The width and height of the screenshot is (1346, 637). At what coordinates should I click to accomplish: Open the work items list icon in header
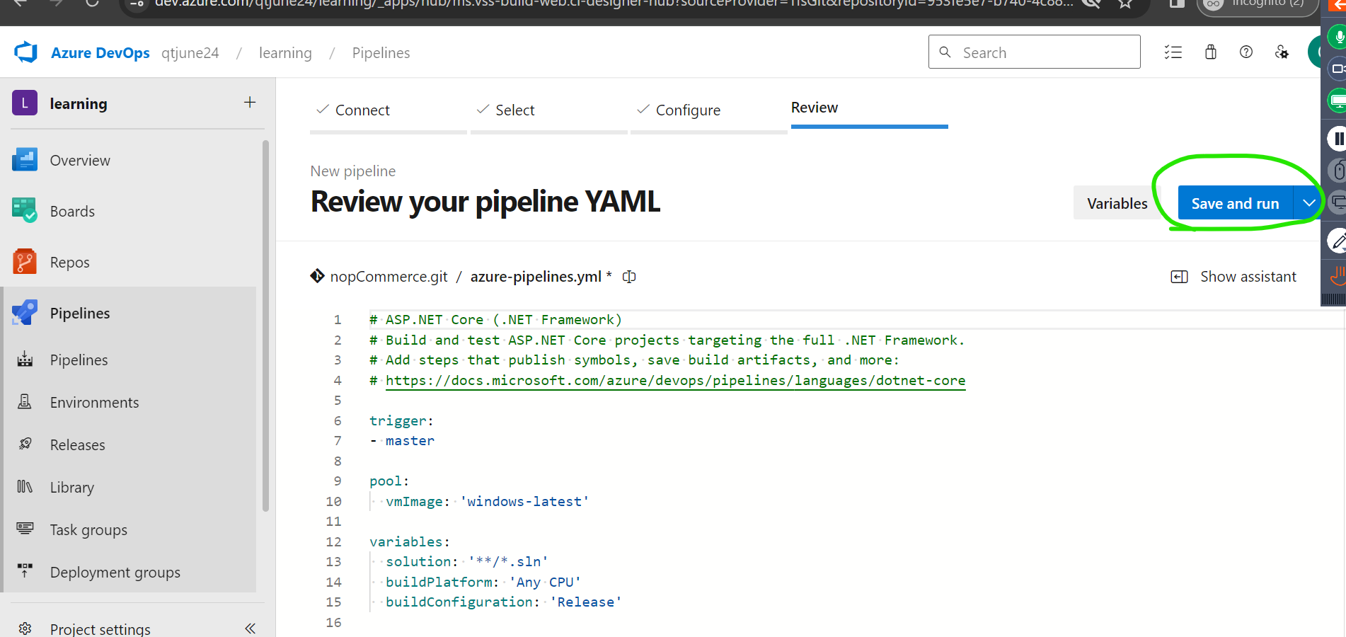tap(1173, 52)
